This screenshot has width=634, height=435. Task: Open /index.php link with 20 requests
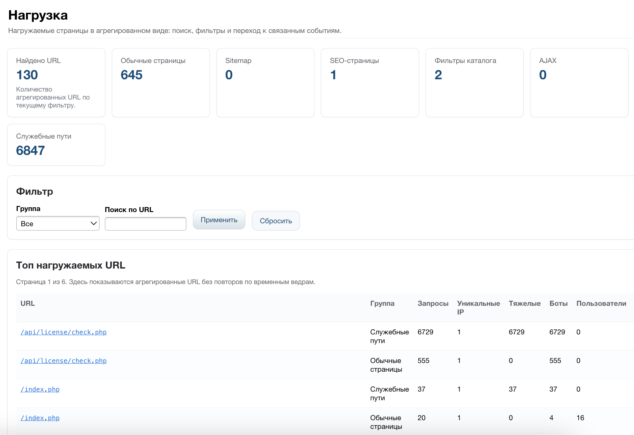(40, 418)
